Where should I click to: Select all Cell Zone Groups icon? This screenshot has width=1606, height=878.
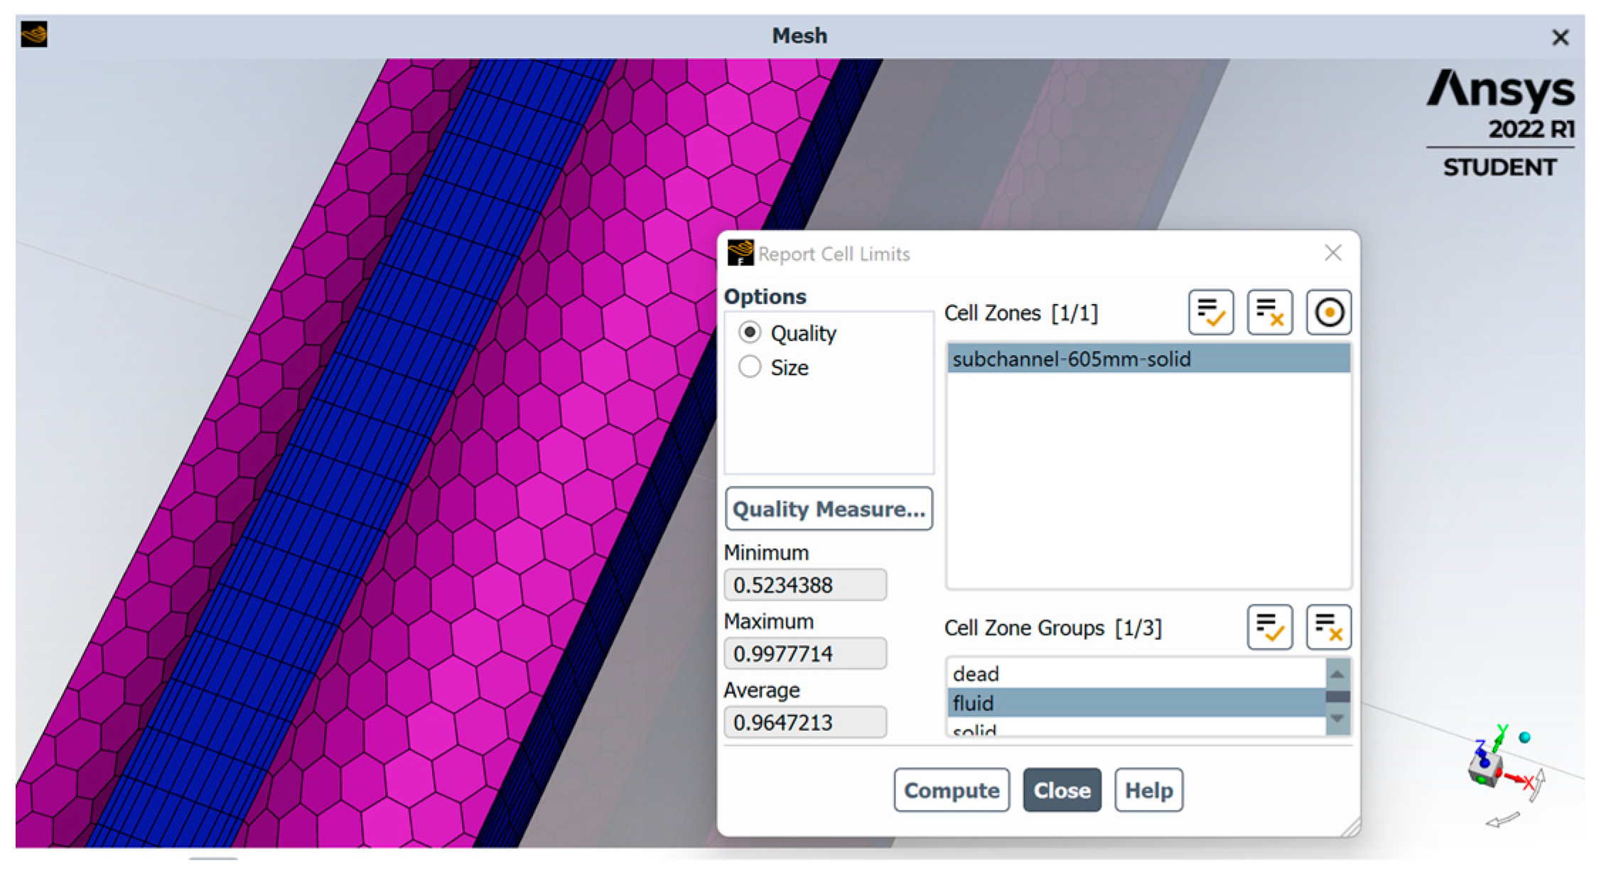1270,627
